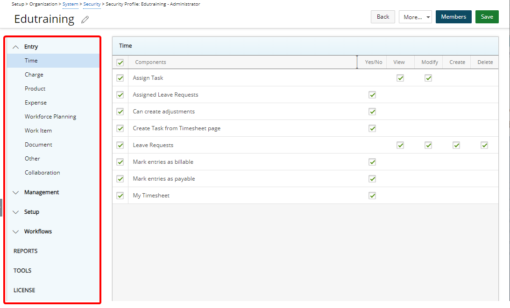The height and width of the screenshot is (308, 510).
Task: Toggle the Assigned Leave Requests row checkbox
Action: coord(120,95)
